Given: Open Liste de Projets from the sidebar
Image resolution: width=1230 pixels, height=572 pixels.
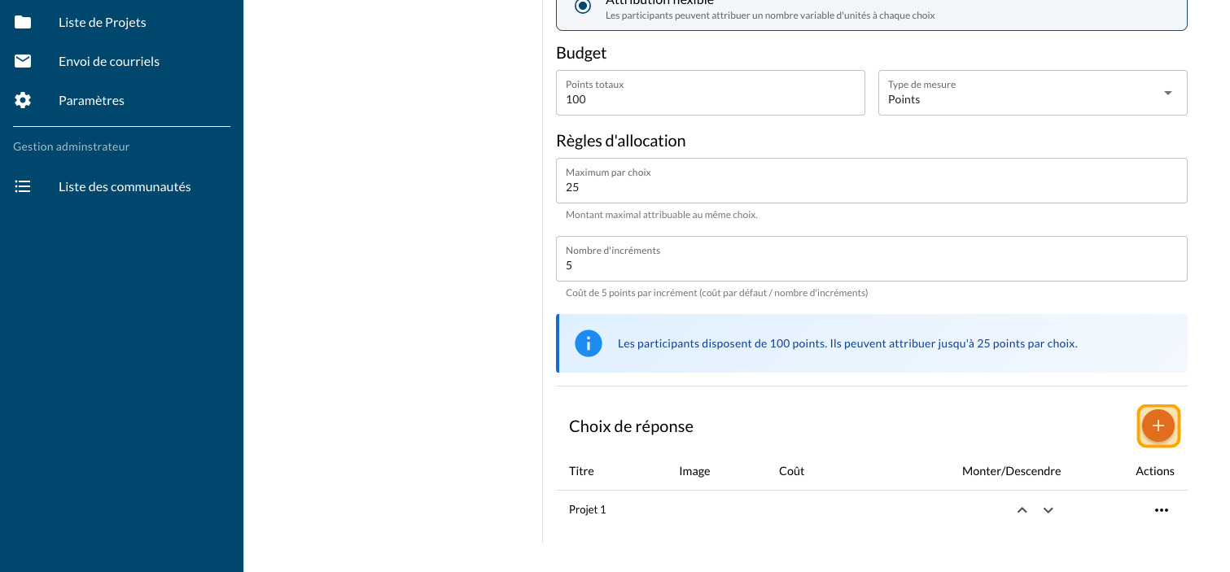Looking at the screenshot, I should pyautogui.click(x=103, y=22).
